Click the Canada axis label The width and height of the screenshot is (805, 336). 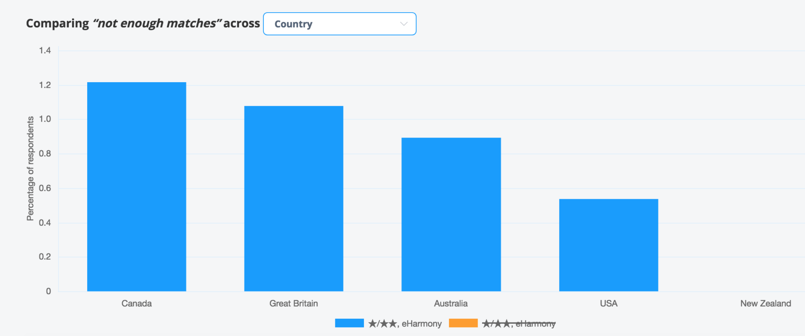click(x=137, y=303)
